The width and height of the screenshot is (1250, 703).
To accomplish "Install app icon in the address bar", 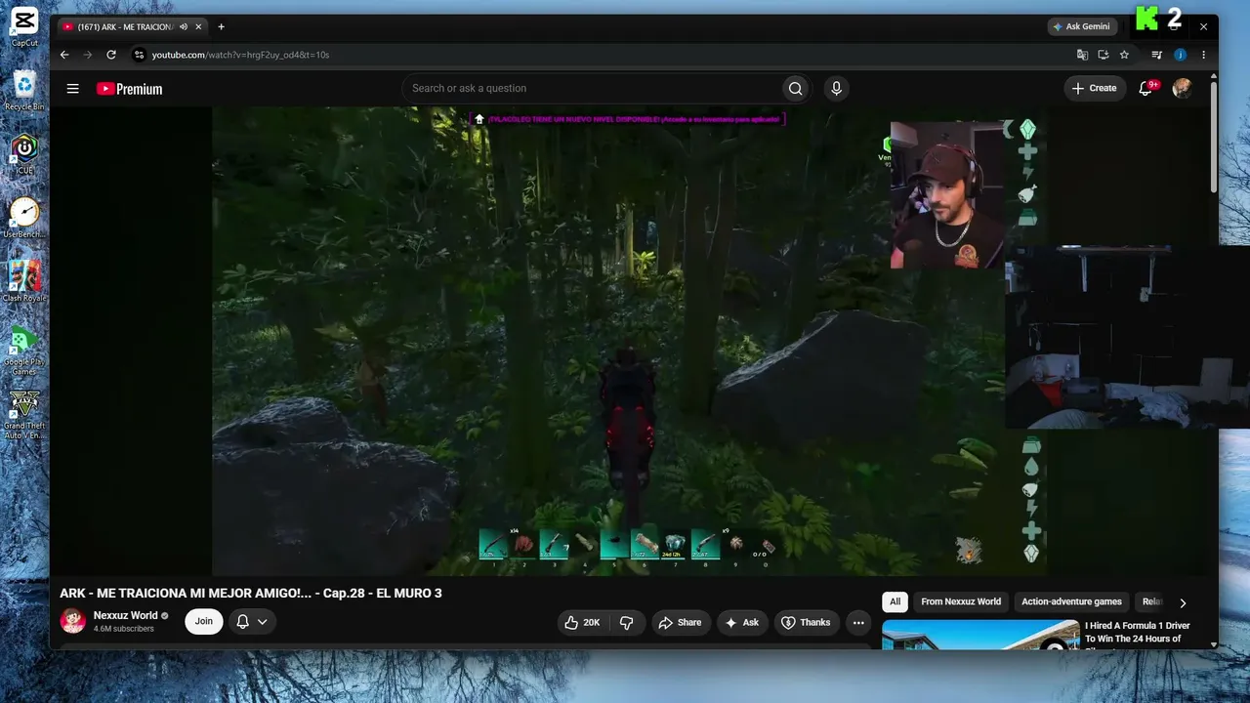I will pos(1104,55).
